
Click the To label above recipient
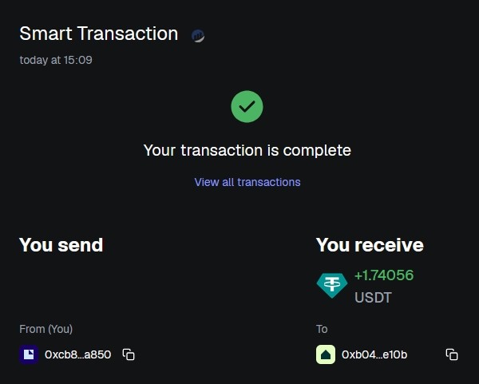tap(322, 329)
